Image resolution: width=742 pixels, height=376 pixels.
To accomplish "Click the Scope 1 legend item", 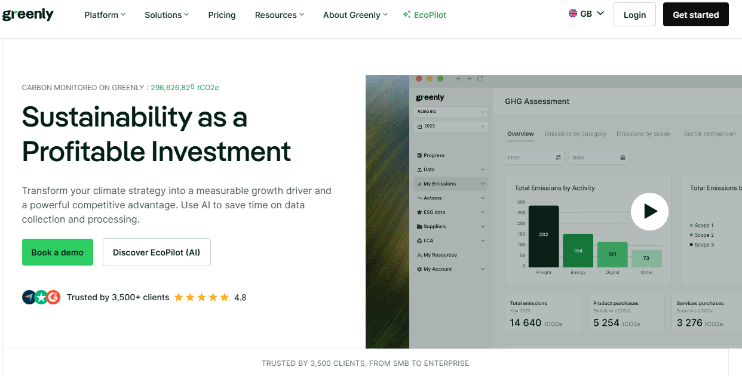I will coord(701,226).
